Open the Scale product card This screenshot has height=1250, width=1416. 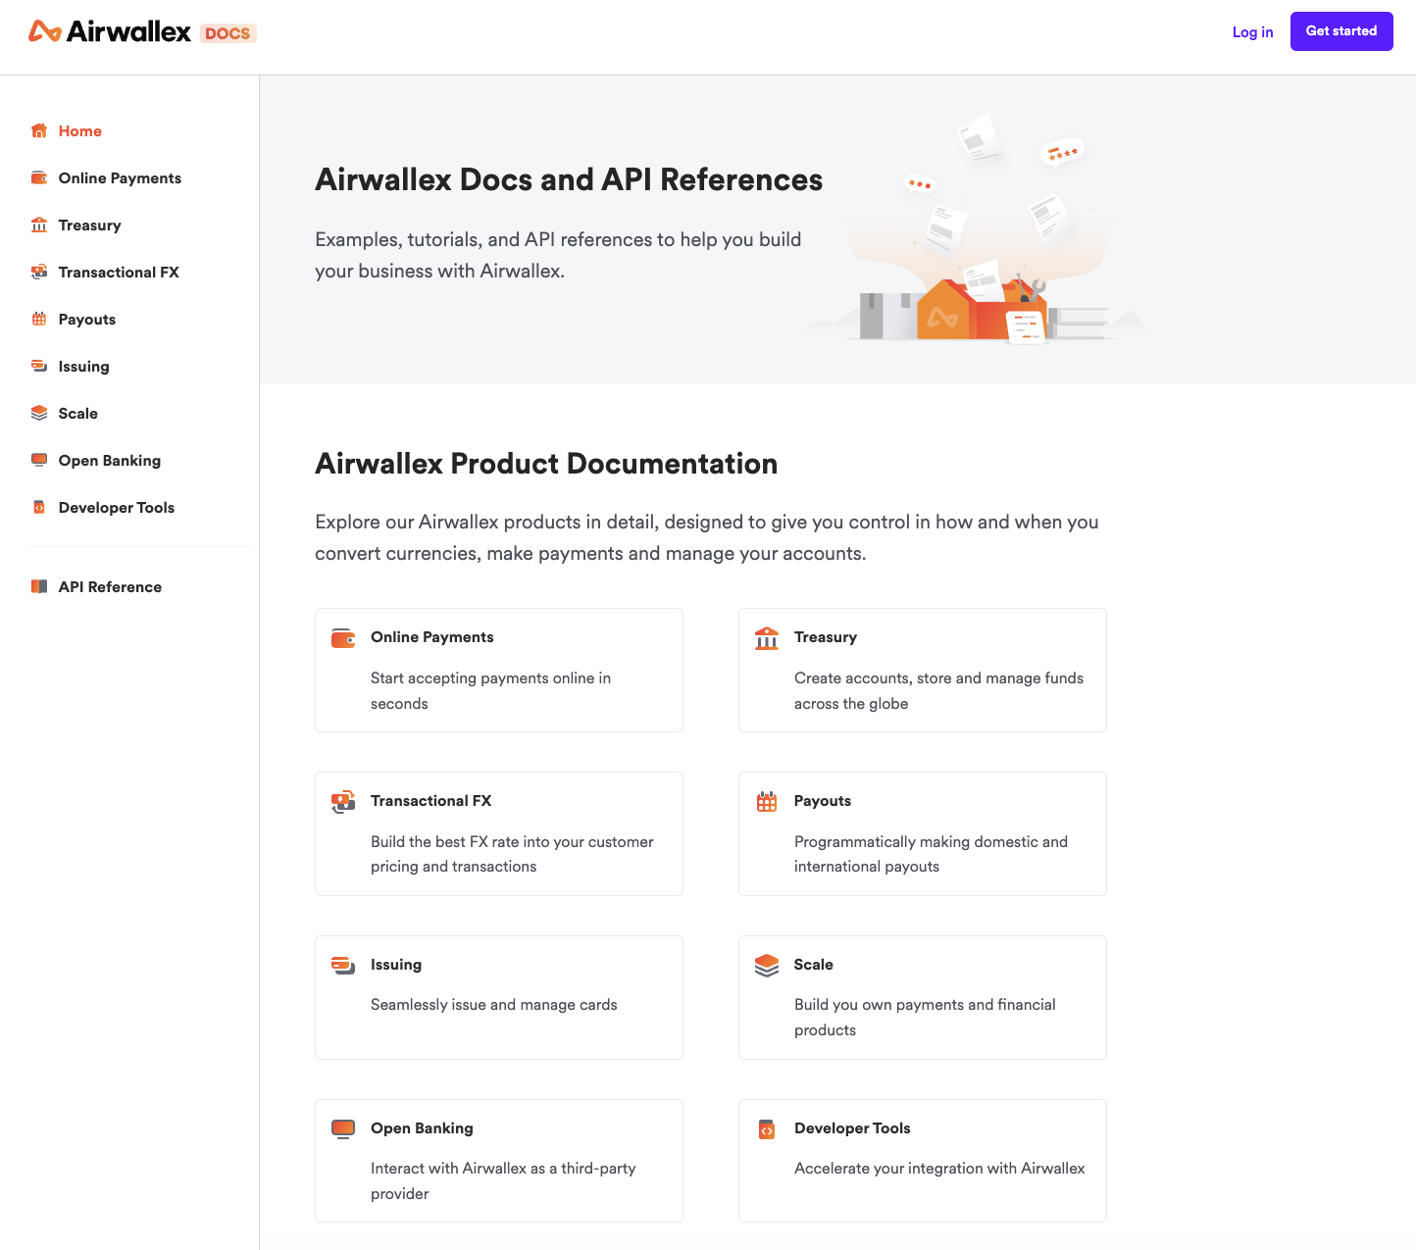pos(922,997)
